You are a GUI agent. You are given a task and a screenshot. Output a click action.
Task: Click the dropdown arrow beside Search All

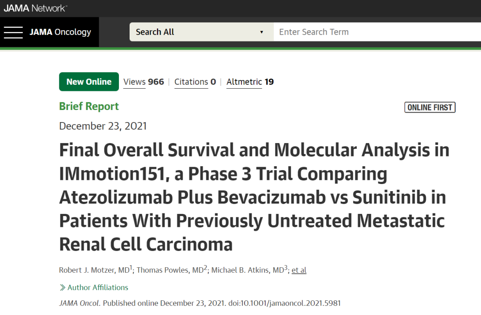[x=261, y=32]
